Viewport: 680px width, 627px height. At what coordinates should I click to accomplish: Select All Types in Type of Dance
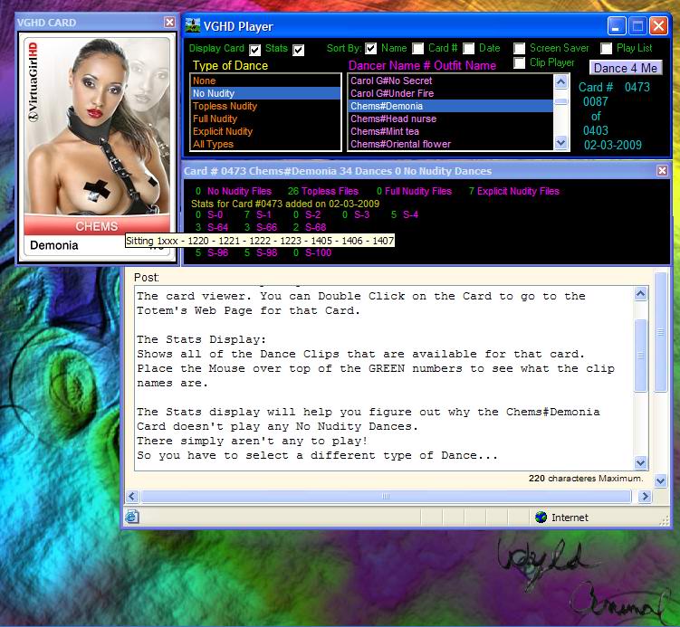[x=213, y=144]
